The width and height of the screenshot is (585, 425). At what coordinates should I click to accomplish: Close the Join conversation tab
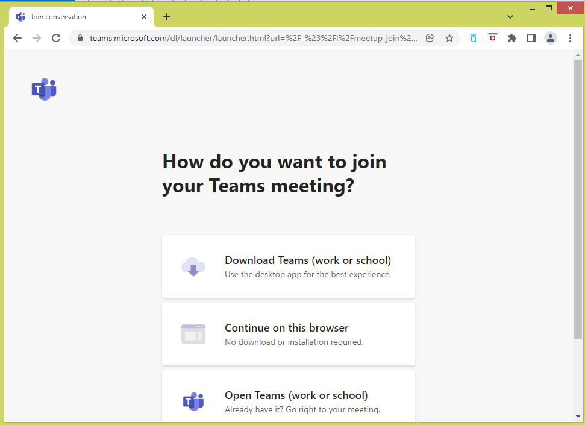pyautogui.click(x=144, y=17)
